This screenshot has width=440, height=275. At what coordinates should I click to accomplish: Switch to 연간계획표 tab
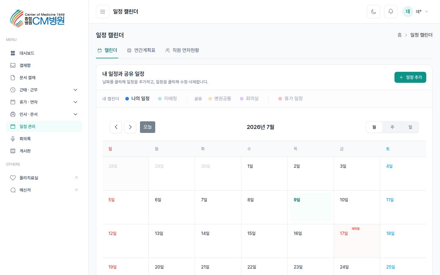[141, 50]
